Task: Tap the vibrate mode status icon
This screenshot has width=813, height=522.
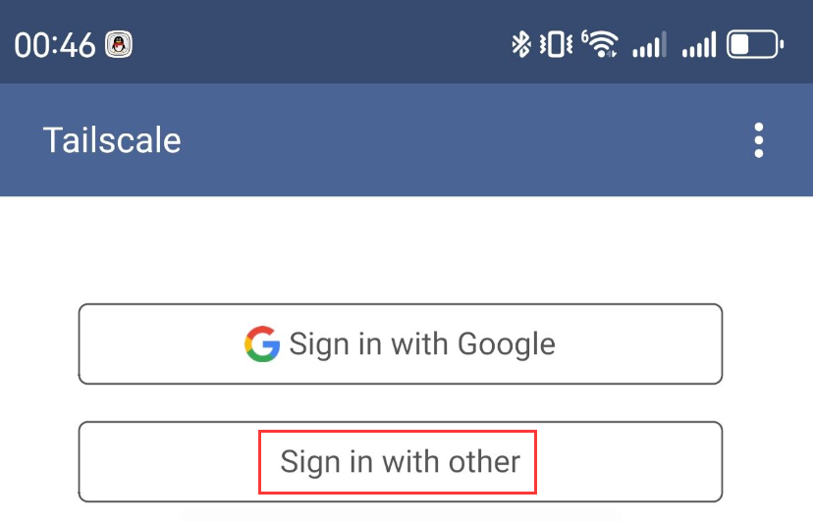Action: [556, 44]
